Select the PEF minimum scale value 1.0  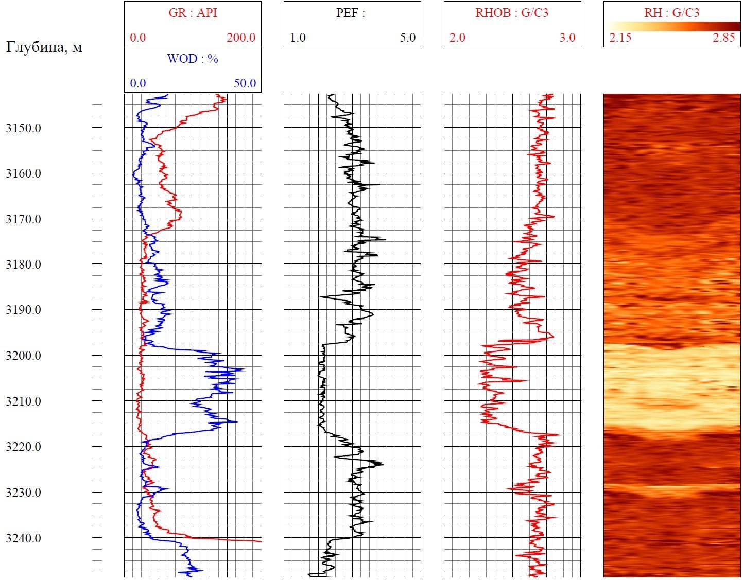298,38
